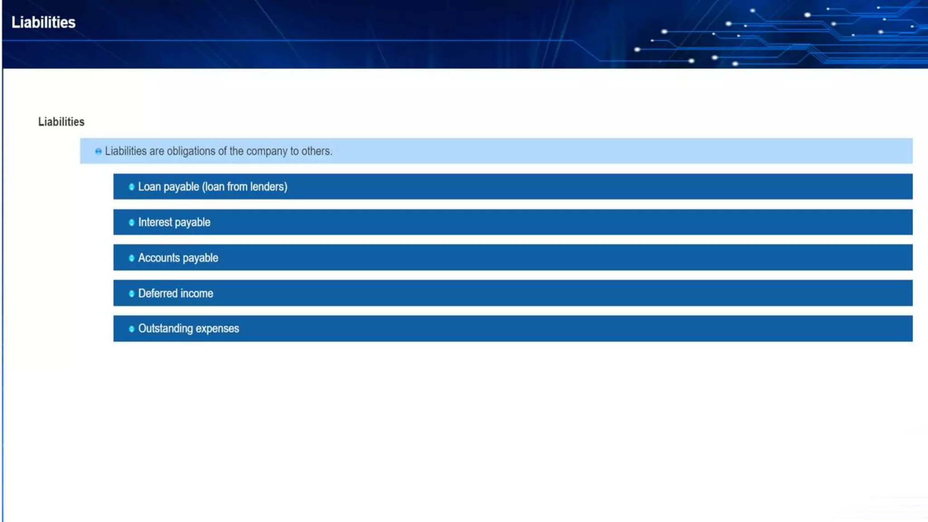Click the bullet beside Interest payable
This screenshot has height=522, width=928.
pos(131,222)
